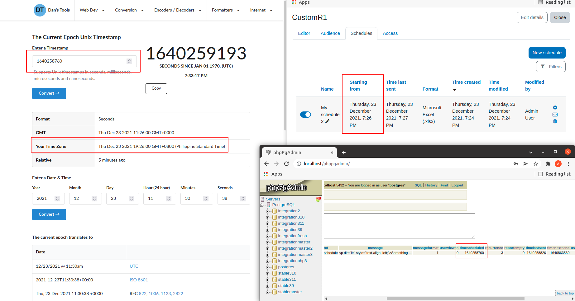
Task: Click the Logout link in phpPgAdmin
Action: click(x=457, y=185)
